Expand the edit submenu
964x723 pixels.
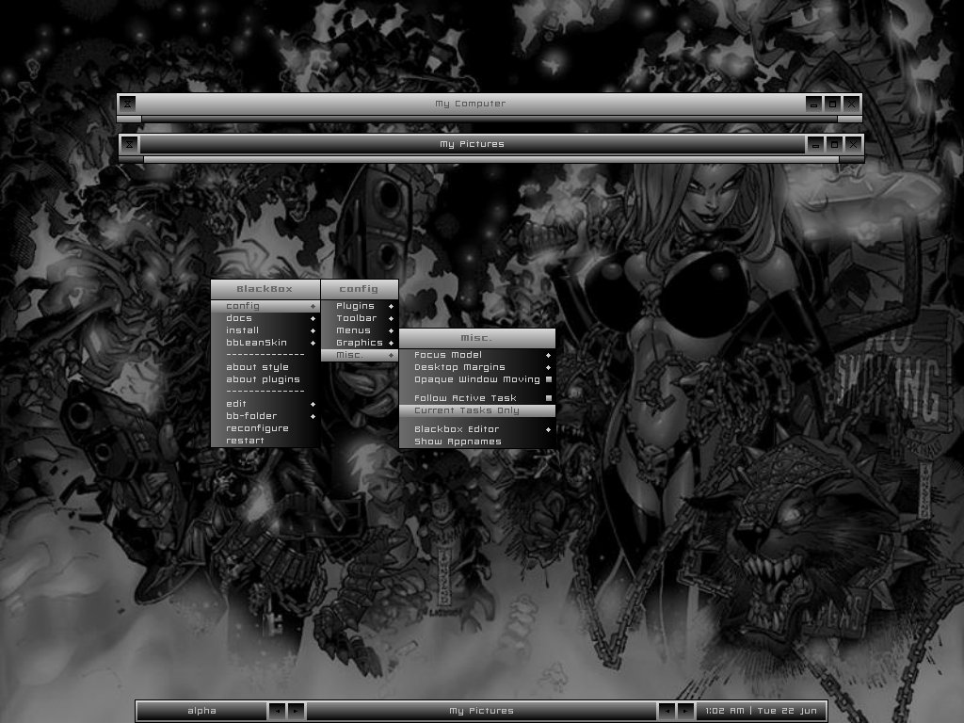pyautogui.click(x=265, y=404)
